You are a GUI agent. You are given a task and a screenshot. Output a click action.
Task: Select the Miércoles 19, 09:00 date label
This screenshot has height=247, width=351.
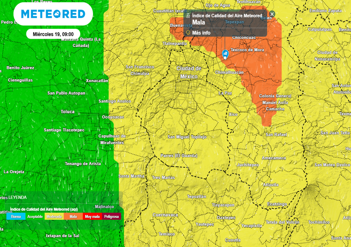[53, 34]
